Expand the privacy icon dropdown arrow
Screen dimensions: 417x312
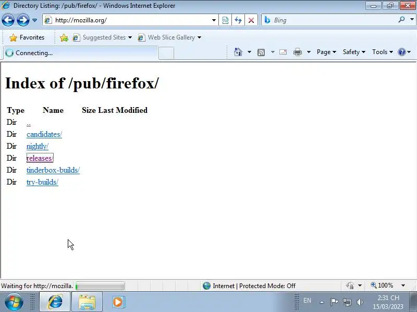click(x=360, y=285)
